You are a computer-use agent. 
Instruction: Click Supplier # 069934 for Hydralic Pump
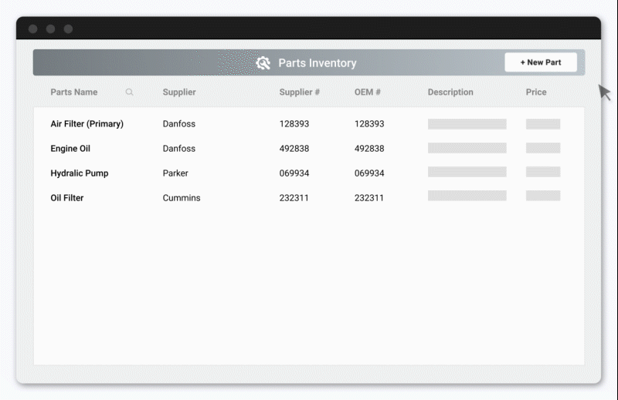tap(294, 173)
